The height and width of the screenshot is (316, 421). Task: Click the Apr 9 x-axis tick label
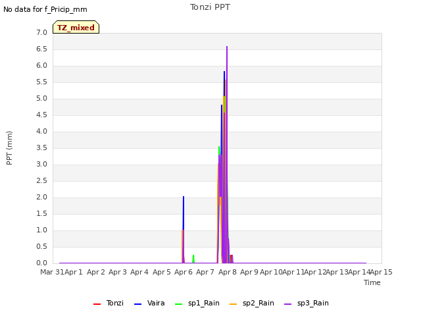[x=249, y=272]
